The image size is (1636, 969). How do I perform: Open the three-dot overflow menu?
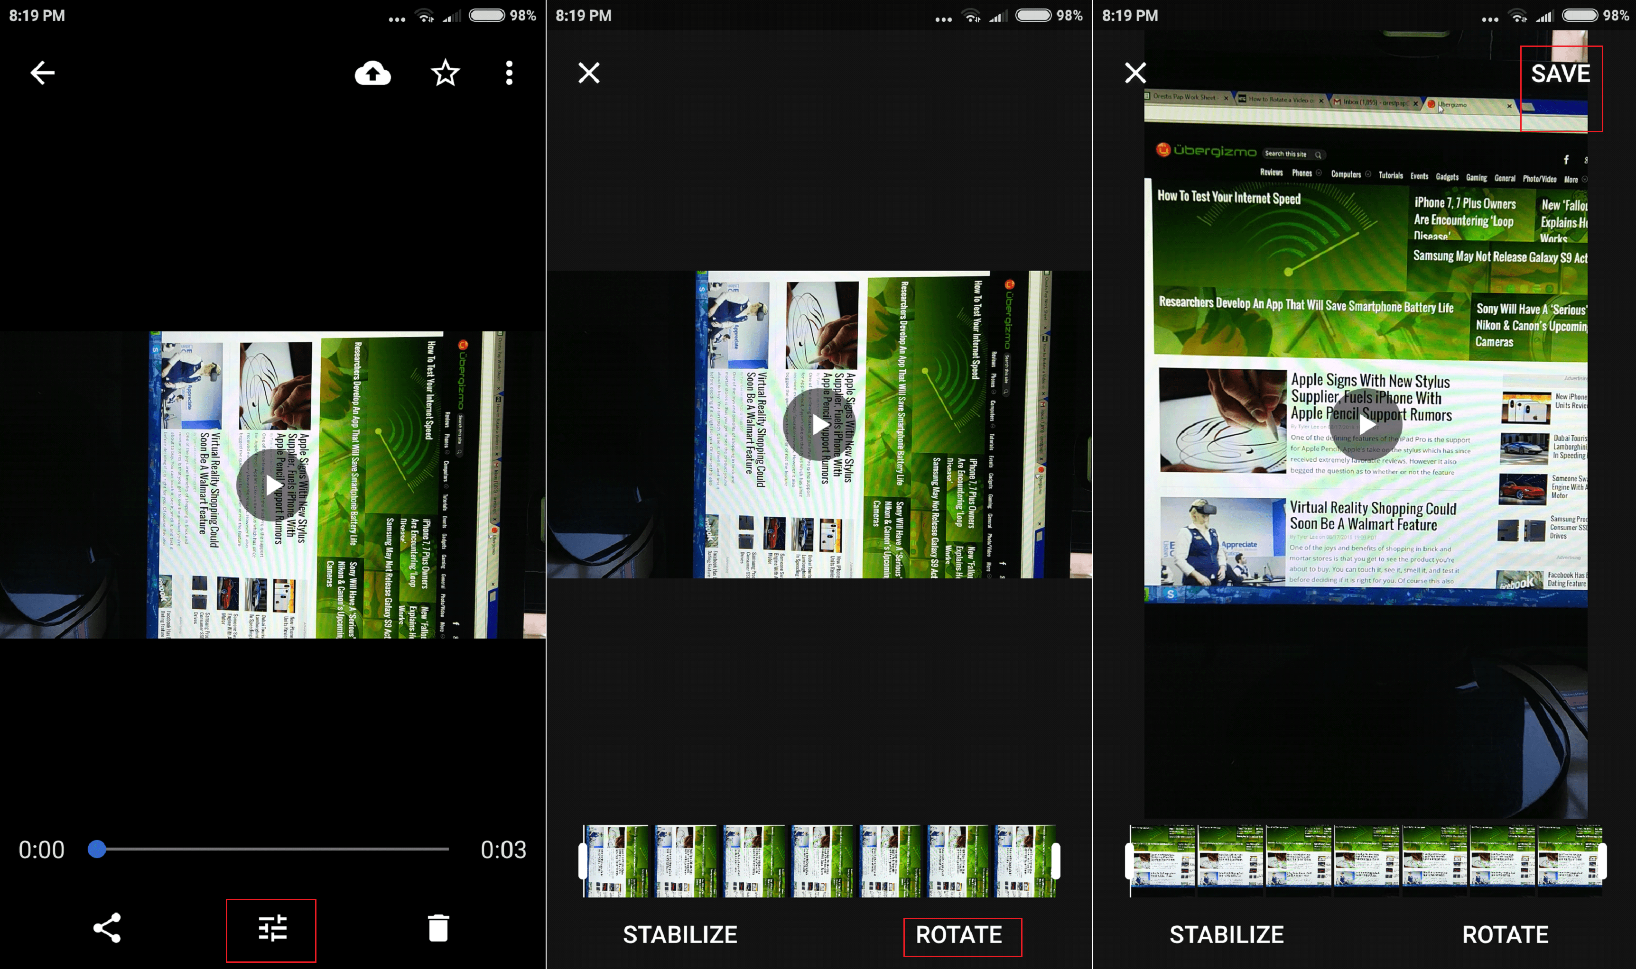click(509, 73)
